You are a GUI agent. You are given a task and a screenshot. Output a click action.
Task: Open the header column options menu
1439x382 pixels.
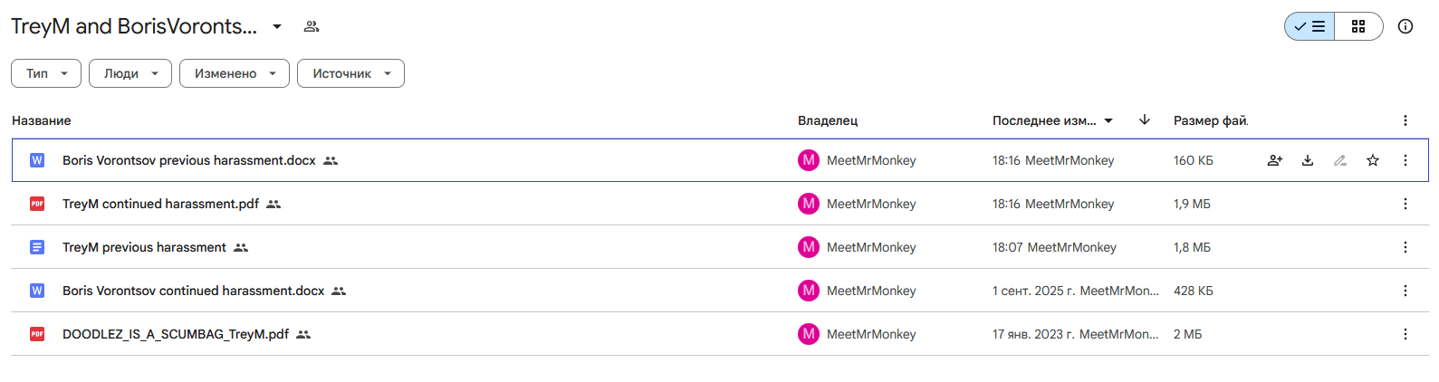(1405, 120)
